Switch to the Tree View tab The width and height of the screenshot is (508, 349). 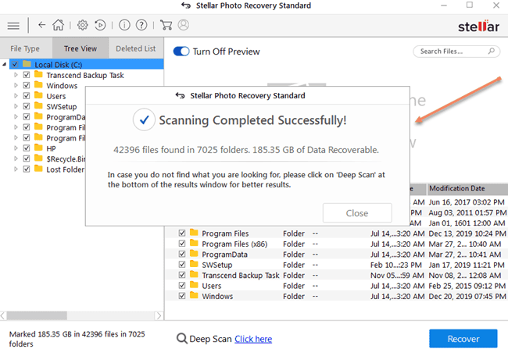[x=80, y=48]
